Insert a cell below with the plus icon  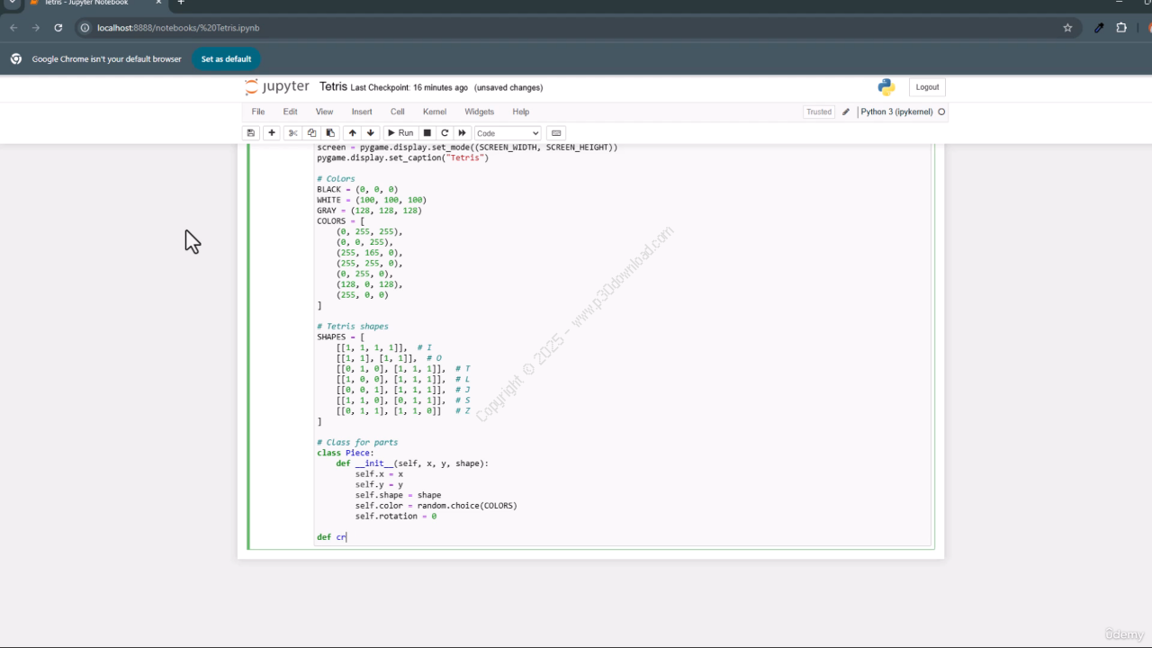[272, 133]
